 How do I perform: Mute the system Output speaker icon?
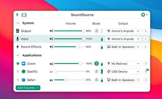(52, 31)
